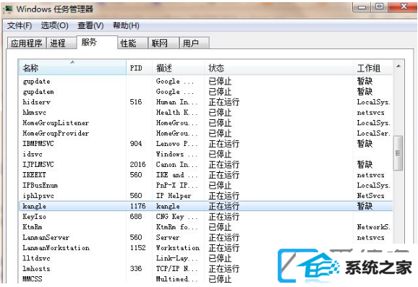Switch to the 进程 tab

[61, 43]
